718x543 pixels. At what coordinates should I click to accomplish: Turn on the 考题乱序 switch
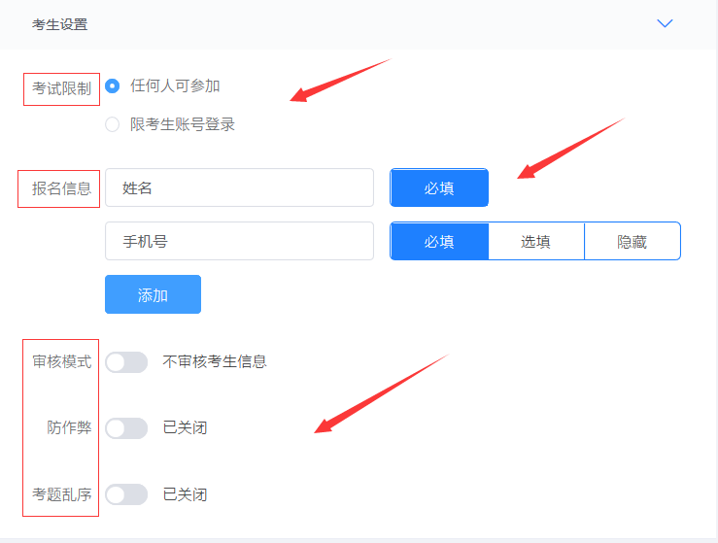pyautogui.click(x=126, y=494)
